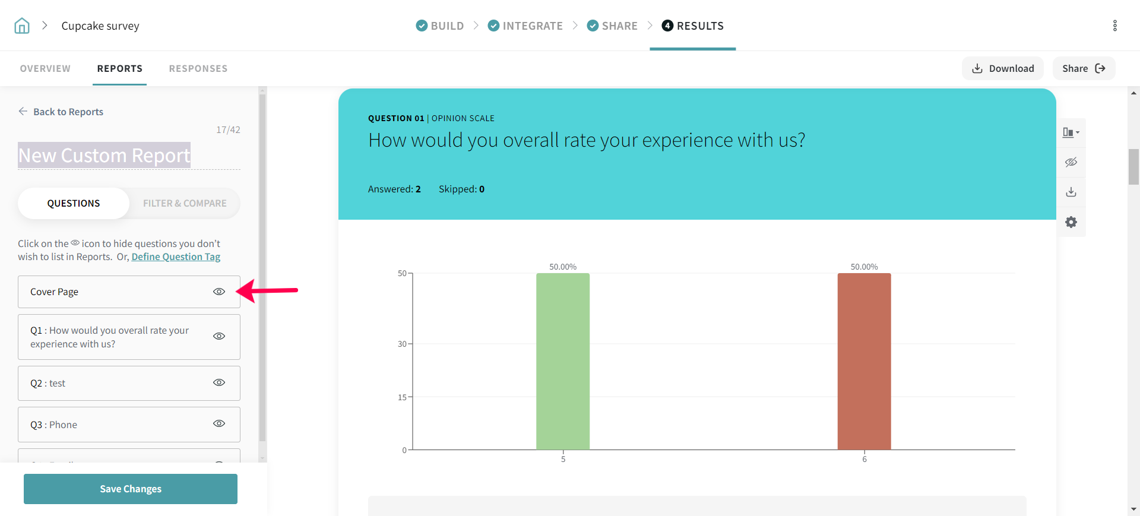Toggle visibility eye for Q1 question
The height and width of the screenshot is (516, 1140).
point(219,336)
